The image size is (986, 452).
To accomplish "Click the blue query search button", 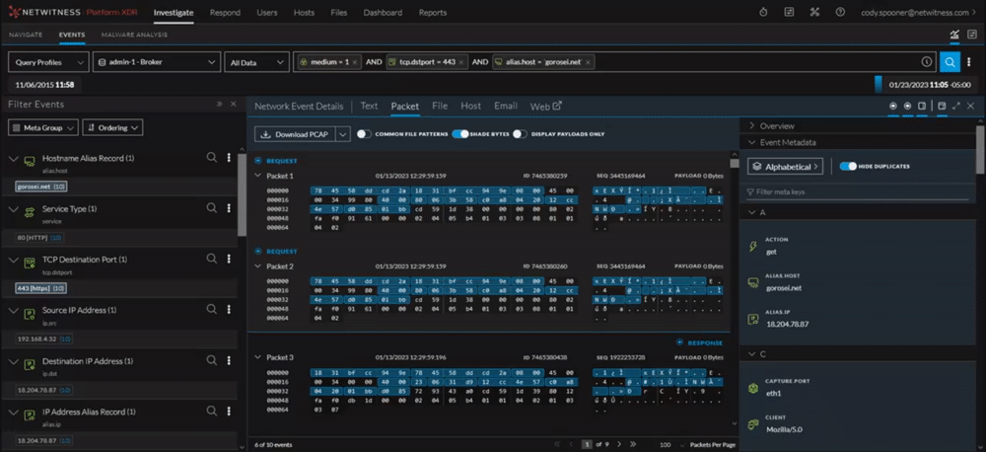I will coord(950,61).
